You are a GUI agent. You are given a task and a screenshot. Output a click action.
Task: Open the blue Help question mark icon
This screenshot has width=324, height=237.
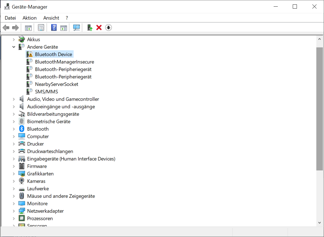54,27
